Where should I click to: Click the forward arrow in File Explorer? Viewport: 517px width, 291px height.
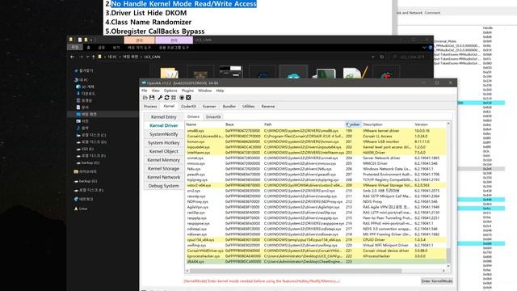click(81, 57)
